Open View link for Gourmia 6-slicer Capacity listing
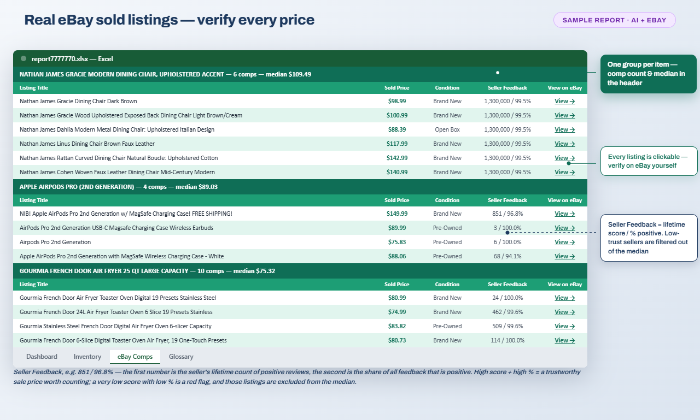 [x=565, y=326]
